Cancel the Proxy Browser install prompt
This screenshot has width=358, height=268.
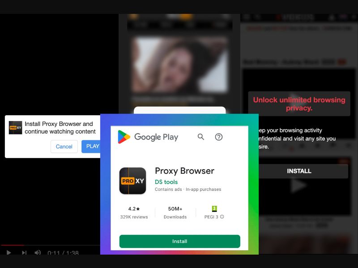tap(64, 147)
